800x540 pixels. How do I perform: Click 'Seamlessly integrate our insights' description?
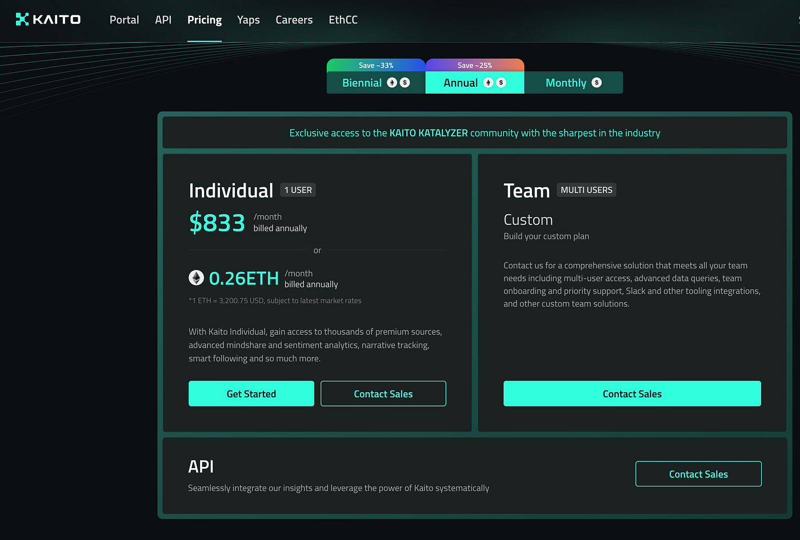click(x=338, y=488)
